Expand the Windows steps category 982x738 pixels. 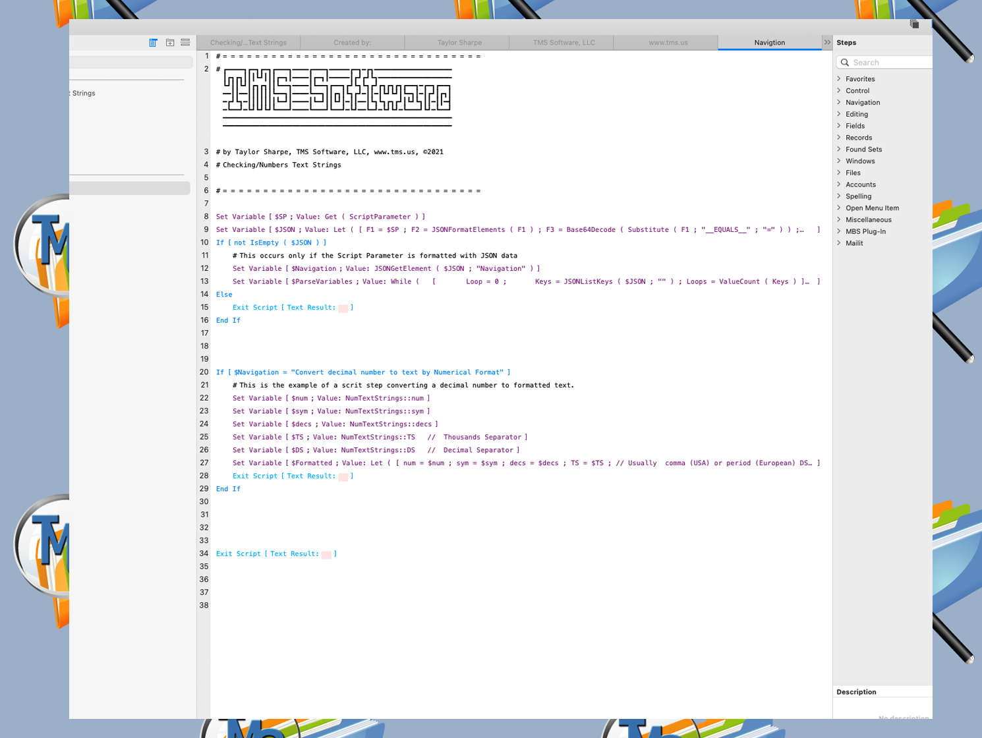[x=839, y=161]
